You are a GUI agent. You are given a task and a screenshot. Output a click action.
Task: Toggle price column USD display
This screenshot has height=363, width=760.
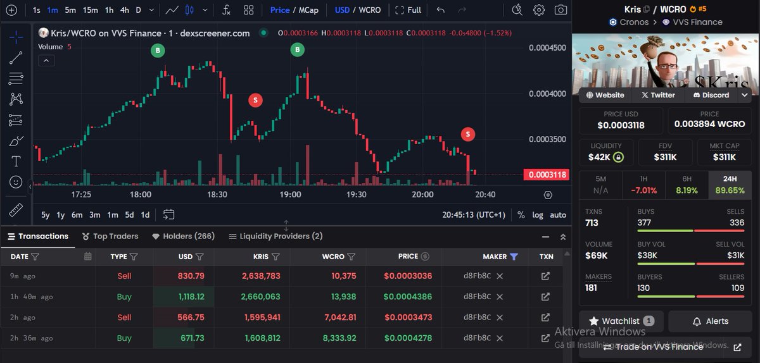point(425,256)
